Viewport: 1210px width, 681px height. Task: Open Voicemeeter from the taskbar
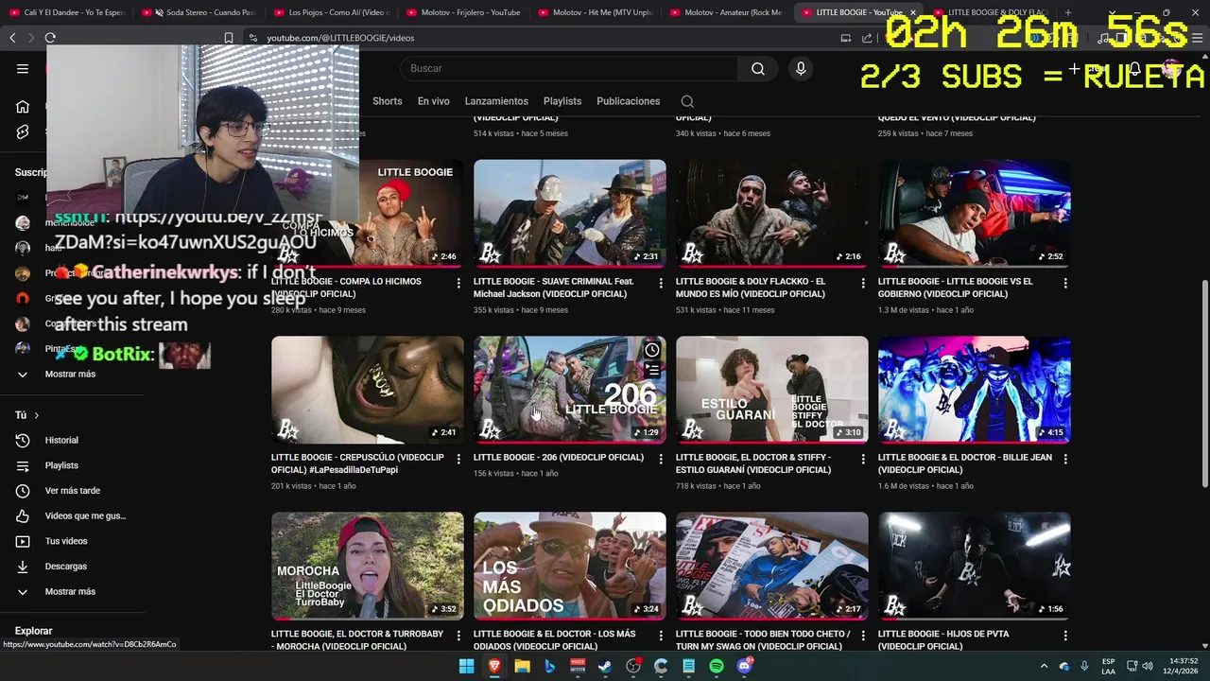click(578, 667)
